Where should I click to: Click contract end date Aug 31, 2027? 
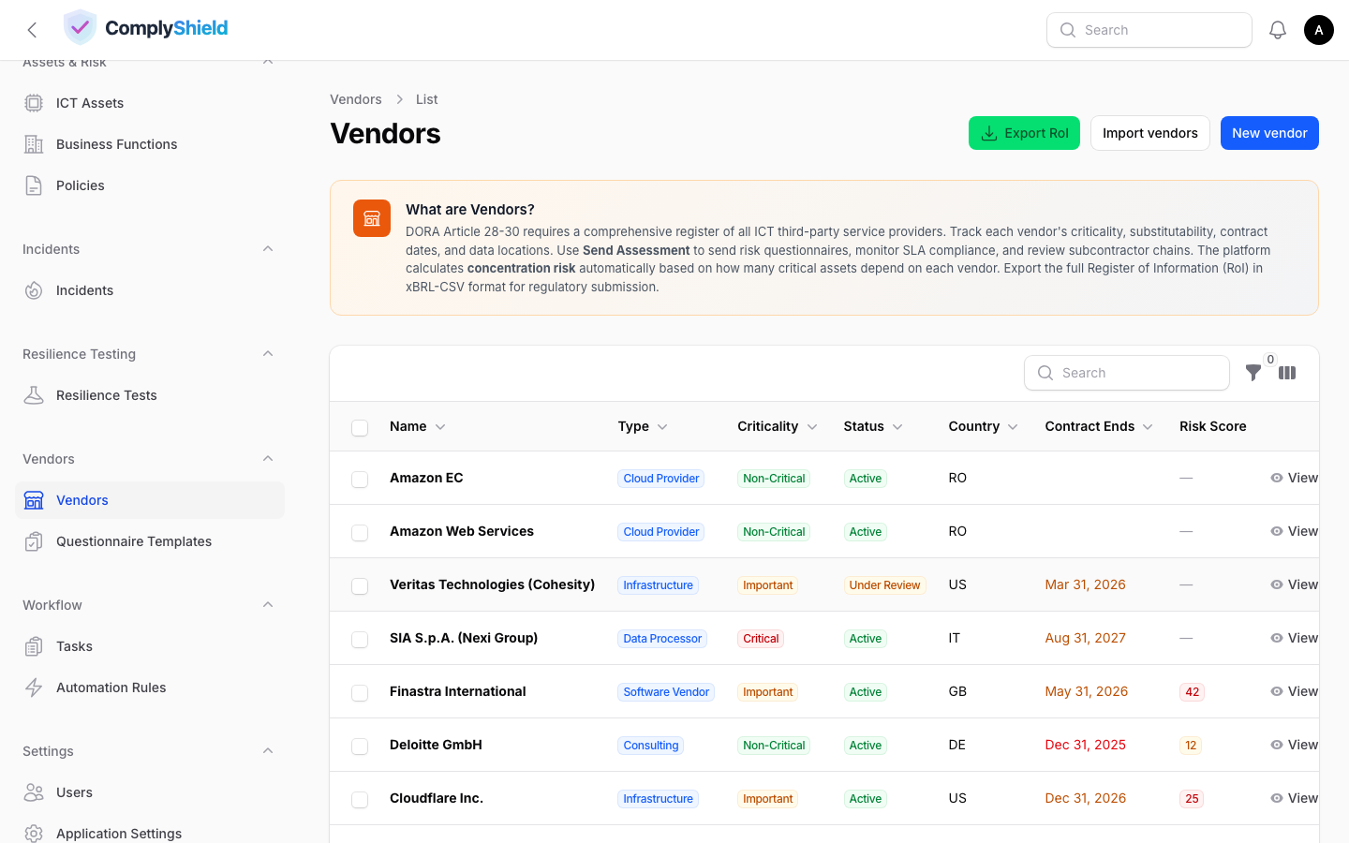tap(1086, 638)
